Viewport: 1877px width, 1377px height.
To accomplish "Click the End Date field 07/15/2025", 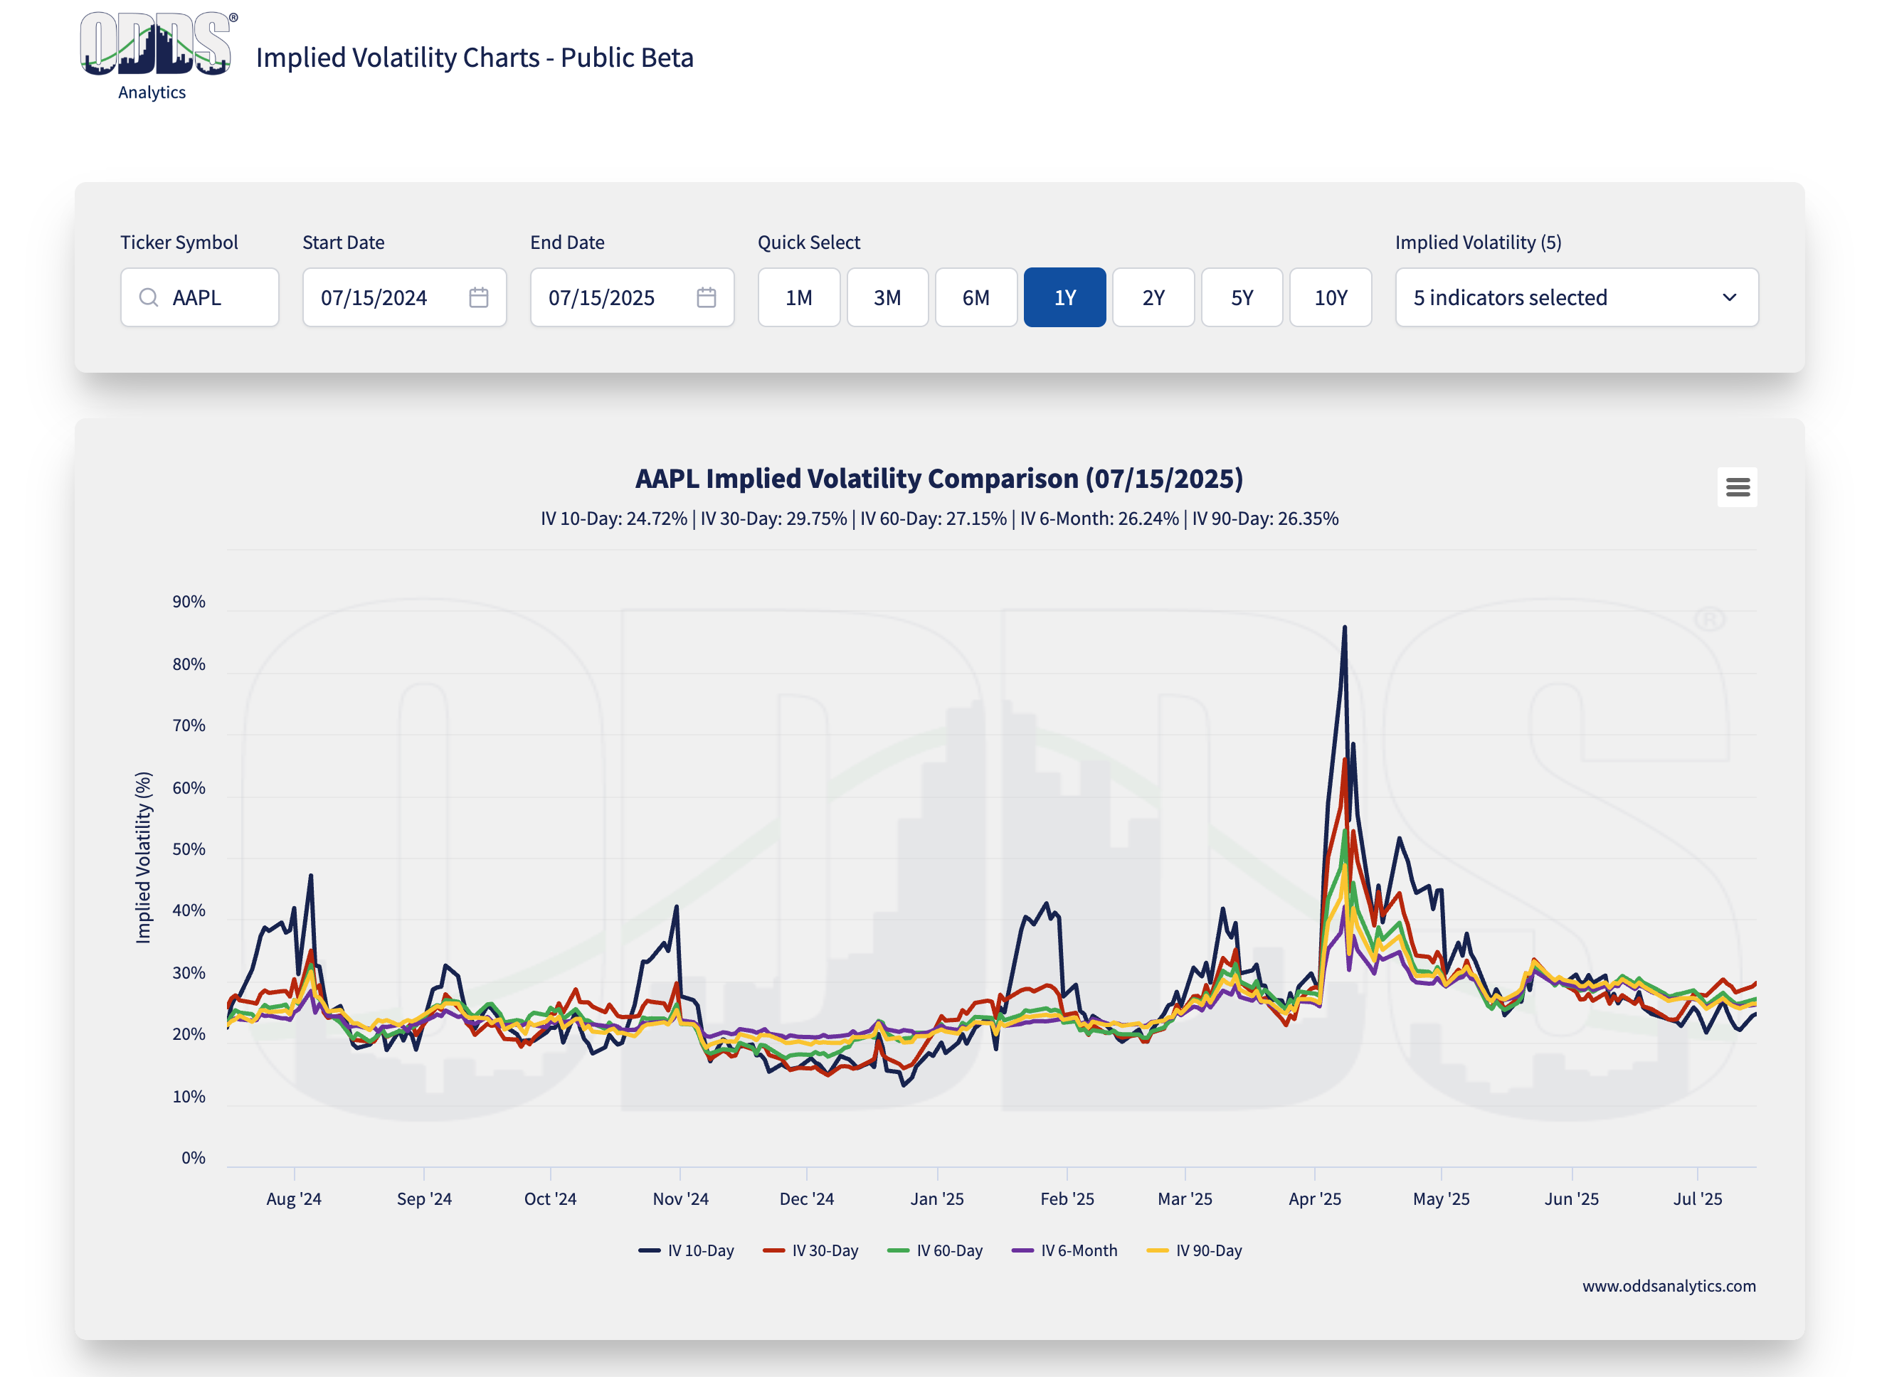I will [x=632, y=297].
